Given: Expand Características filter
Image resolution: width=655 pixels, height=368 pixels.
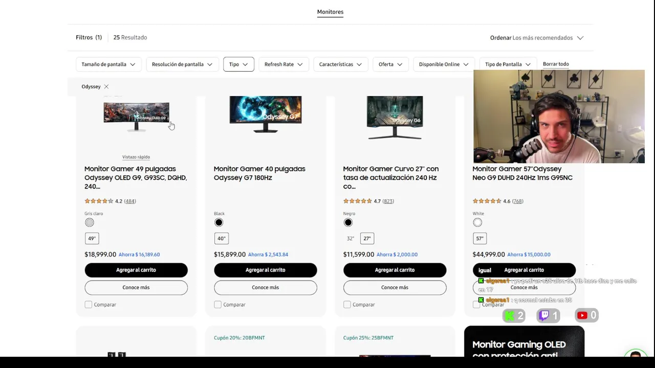Looking at the screenshot, I should (340, 64).
